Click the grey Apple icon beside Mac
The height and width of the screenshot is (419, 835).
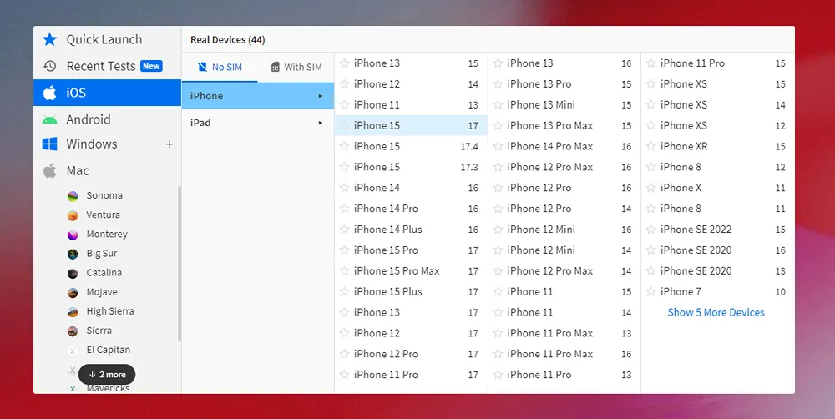coord(49,171)
